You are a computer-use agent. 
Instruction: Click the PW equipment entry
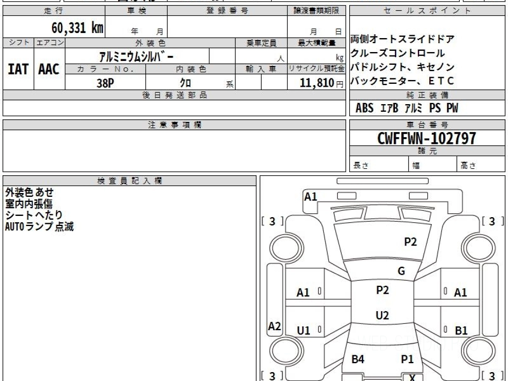pyautogui.click(x=453, y=108)
